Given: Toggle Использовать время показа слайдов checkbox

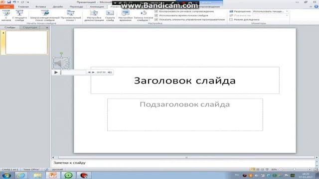Looking at the screenshot, I should [x=156, y=15].
